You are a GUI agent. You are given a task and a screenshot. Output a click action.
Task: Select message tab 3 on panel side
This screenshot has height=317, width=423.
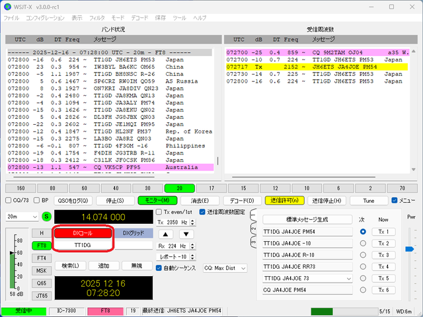tap(253, 242)
